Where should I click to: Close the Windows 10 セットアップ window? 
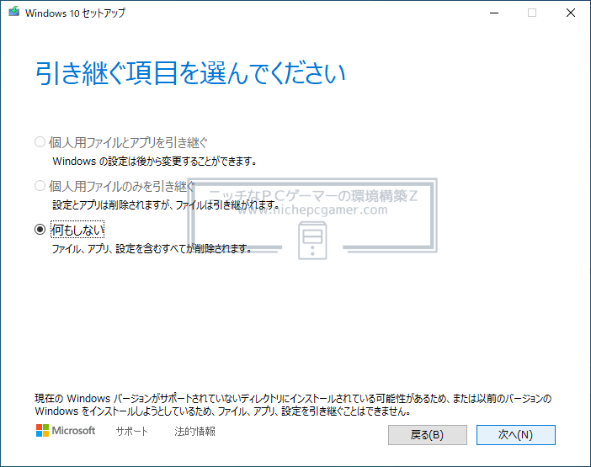[x=571, y=13]
